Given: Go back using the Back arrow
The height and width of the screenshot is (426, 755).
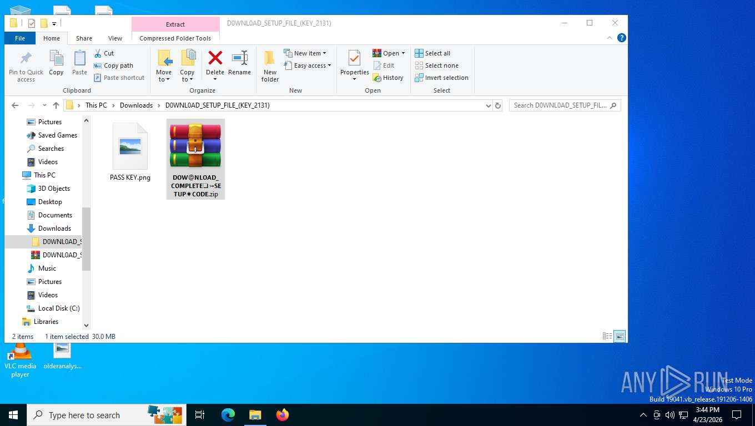Looking at the screenshot, I should (x=15, y=105).
